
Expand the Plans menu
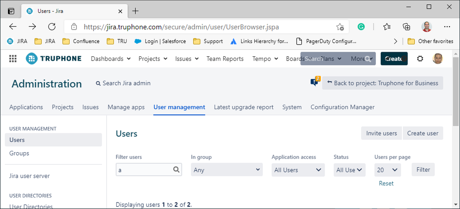330,59
